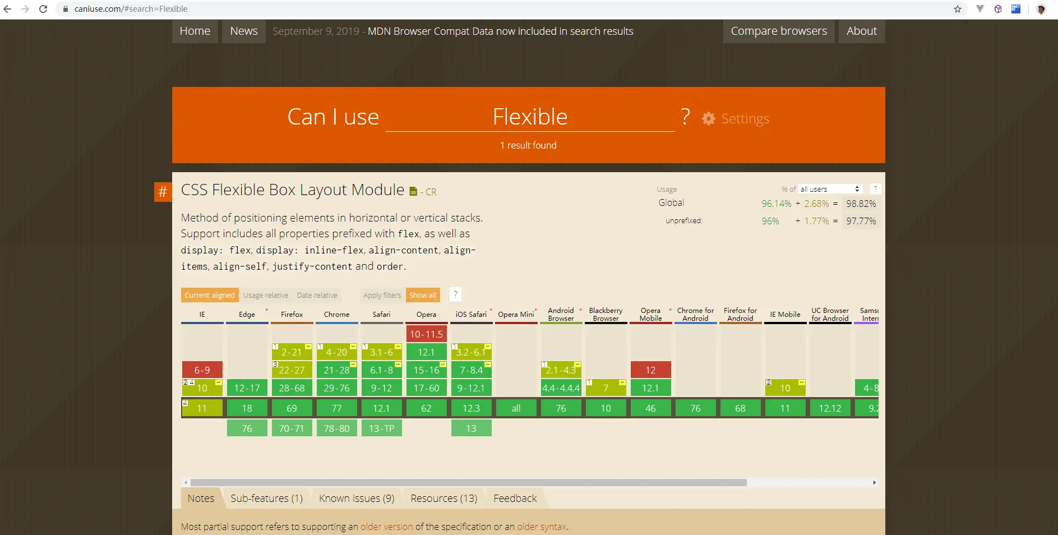
Task: View the Resources (13) tab
Action: click(x=444, y=498)
